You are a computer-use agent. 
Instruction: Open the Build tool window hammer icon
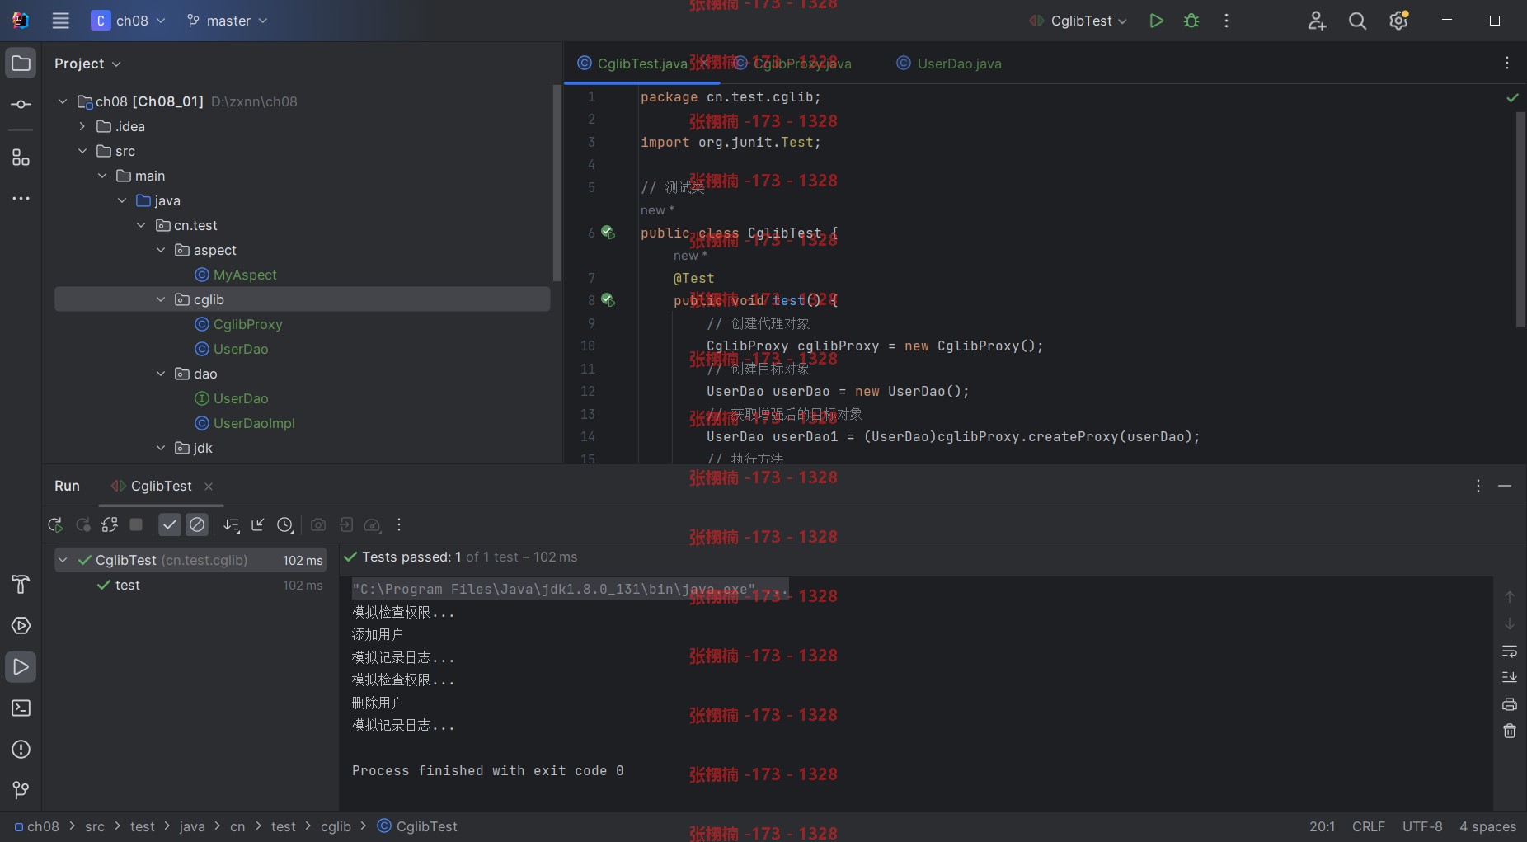tap(21, 585)
